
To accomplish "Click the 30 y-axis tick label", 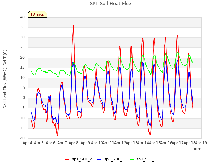I will pos(22,37).
